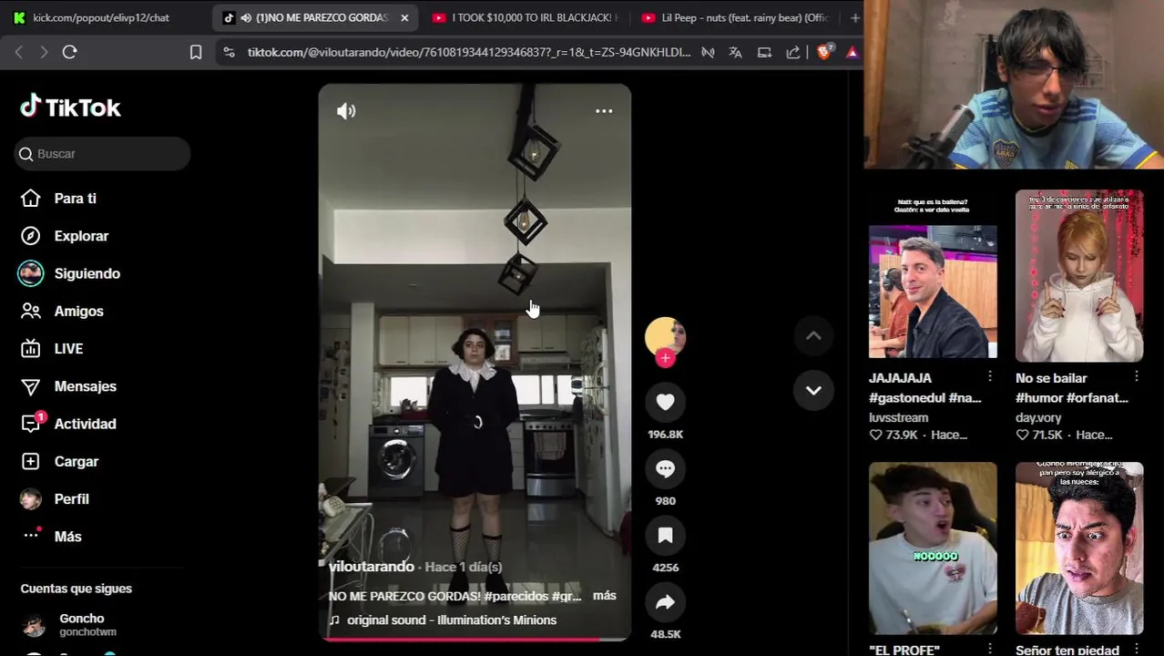The image size is (1164, 656).
Task: Seek on the red video progress bar
Action: 475,639
